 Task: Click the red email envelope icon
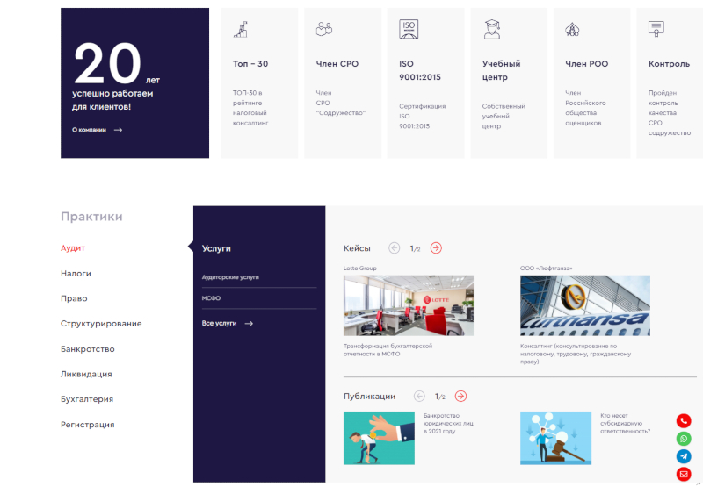pyautogui.click(x=684, y=475)
